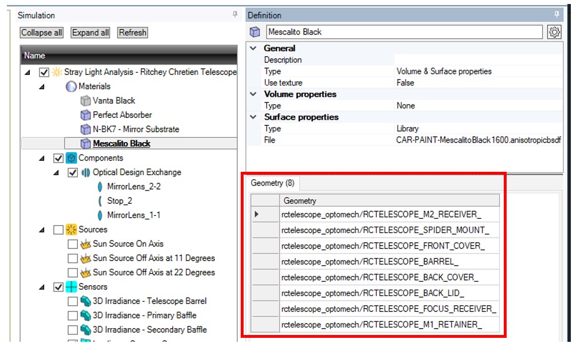Refresh the simulation tree

(132, 33)
